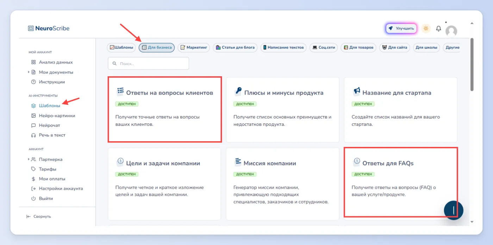Click Выйти to log out
Viewport: 493px width, 245px height.
pos(46,199)
